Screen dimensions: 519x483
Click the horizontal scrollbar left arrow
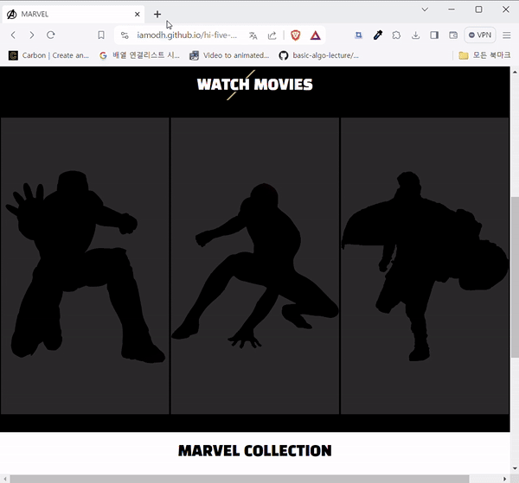(x=4, y=479)
